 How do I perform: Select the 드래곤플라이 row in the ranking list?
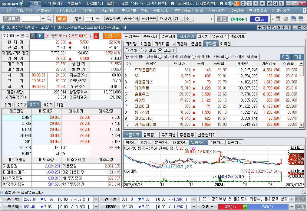coord(211,70)
